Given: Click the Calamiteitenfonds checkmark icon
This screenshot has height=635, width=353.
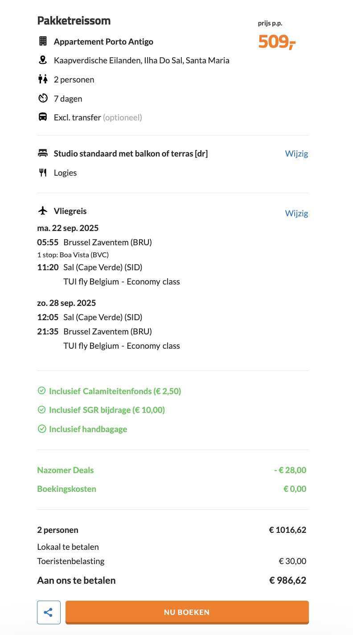Looking at the screenshot, I should pos(42,391).
